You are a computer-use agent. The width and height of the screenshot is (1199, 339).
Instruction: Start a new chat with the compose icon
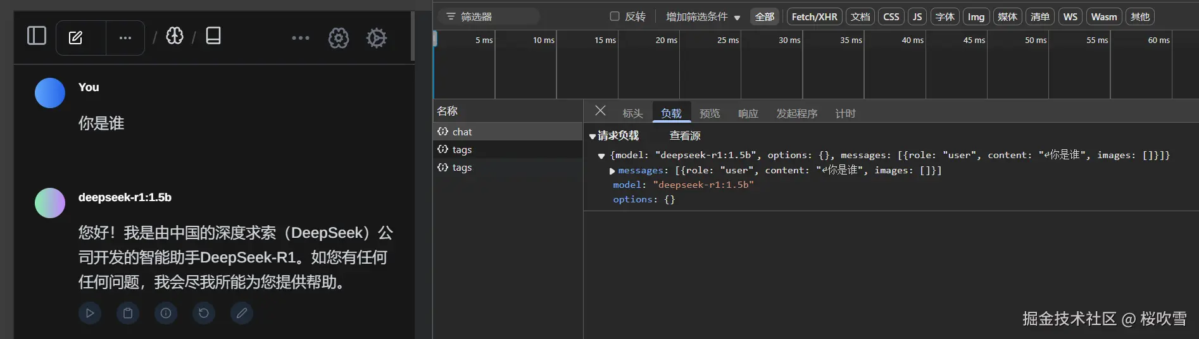tap(76, 38)
